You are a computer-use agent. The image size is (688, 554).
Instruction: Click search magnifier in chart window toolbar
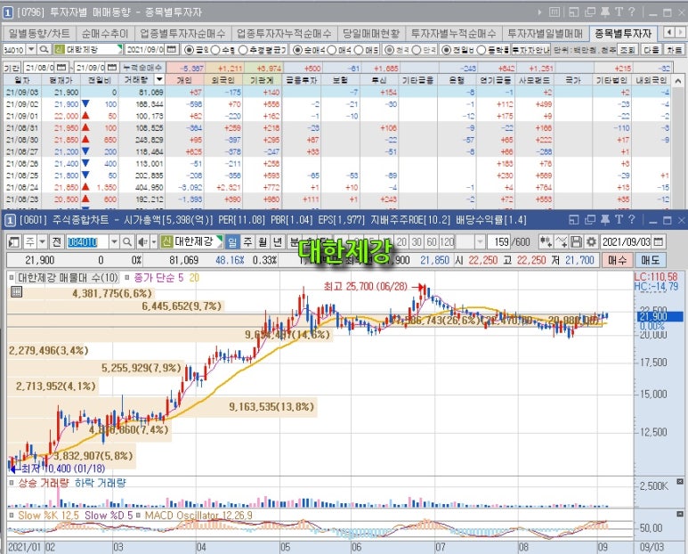coord(126,241)
